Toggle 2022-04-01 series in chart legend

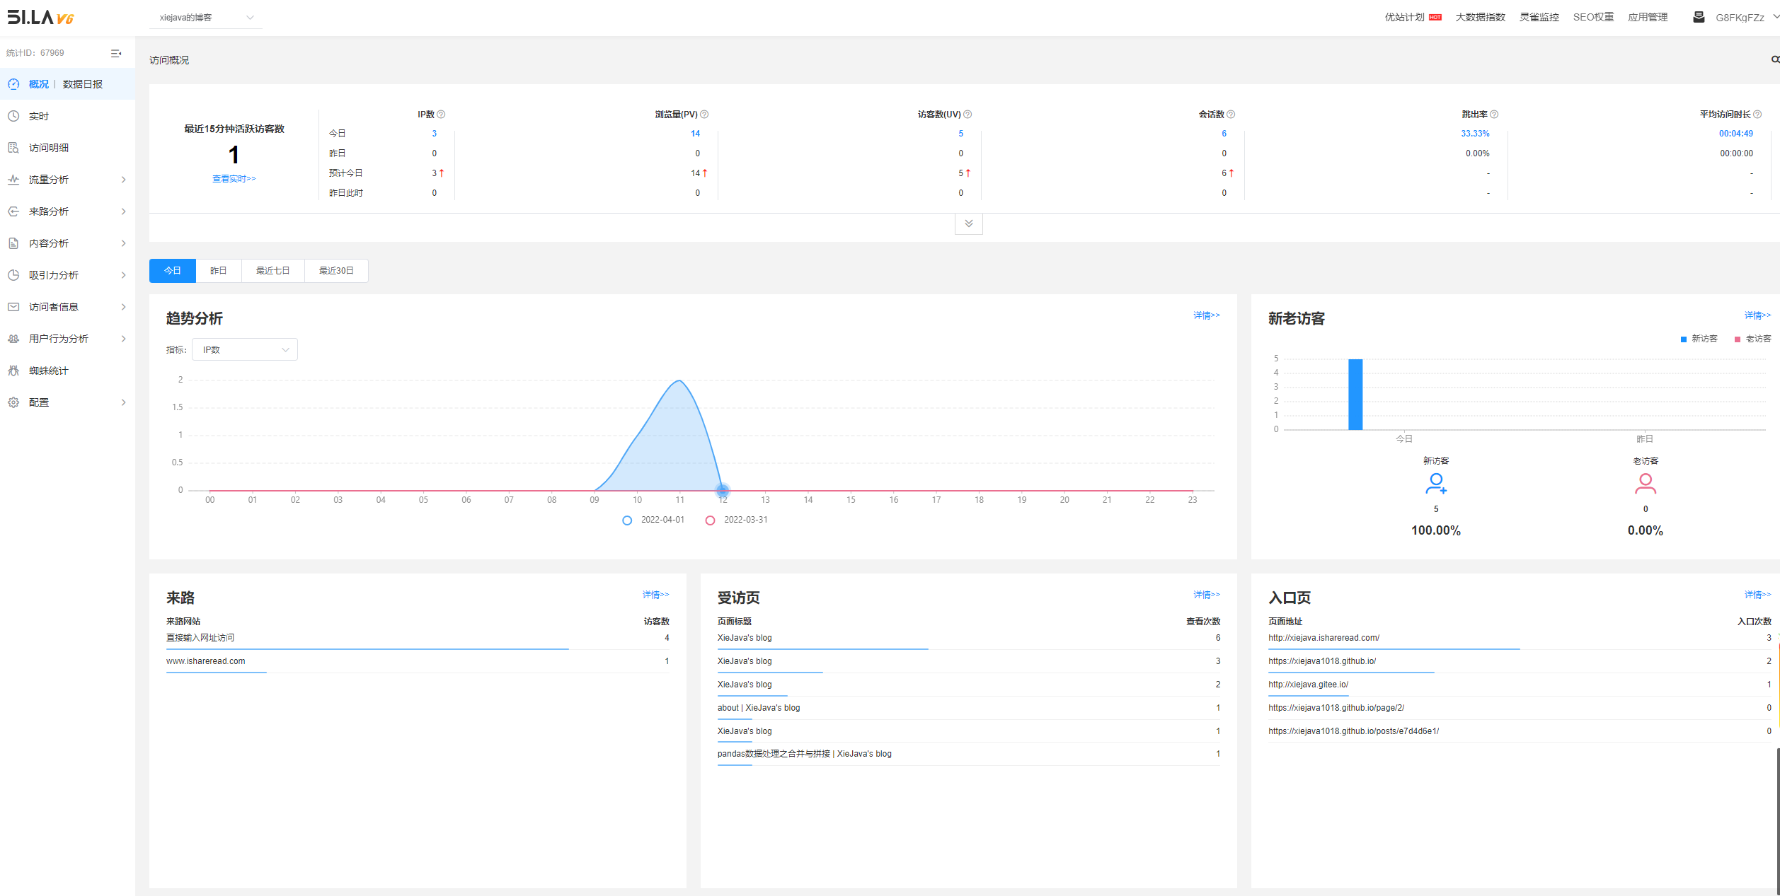tap(627, 520)
